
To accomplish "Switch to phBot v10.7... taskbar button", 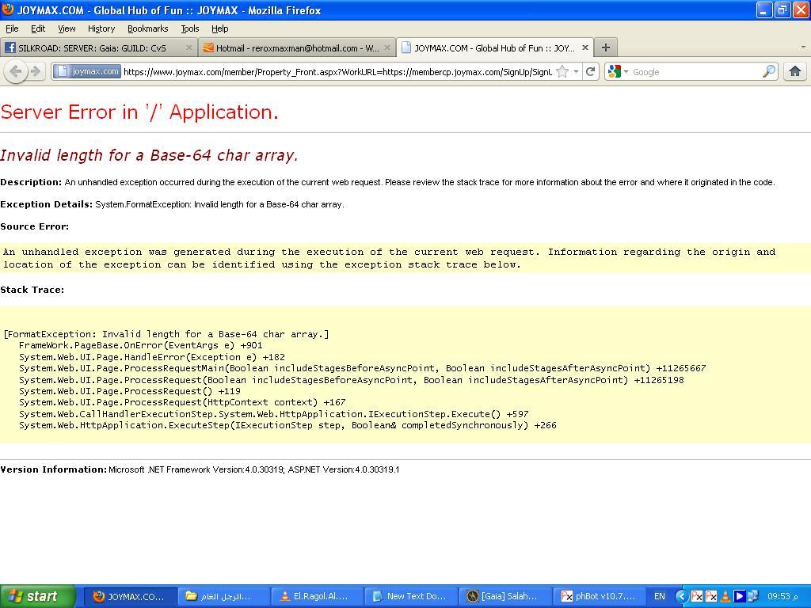I will point(599,596).
